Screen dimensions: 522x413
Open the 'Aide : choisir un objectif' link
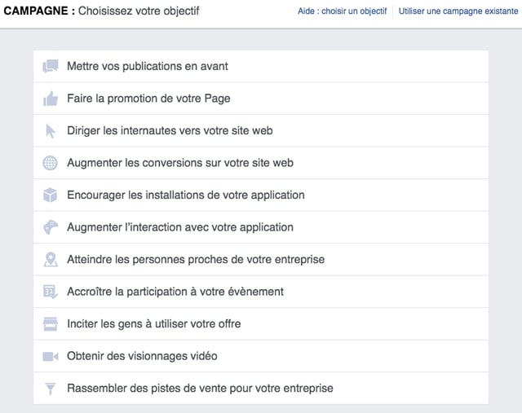click(343, 12)
